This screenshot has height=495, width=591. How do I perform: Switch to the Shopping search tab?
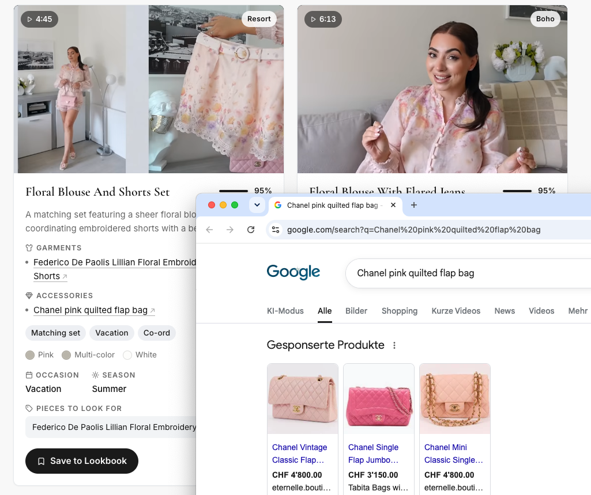coord(400,311)
